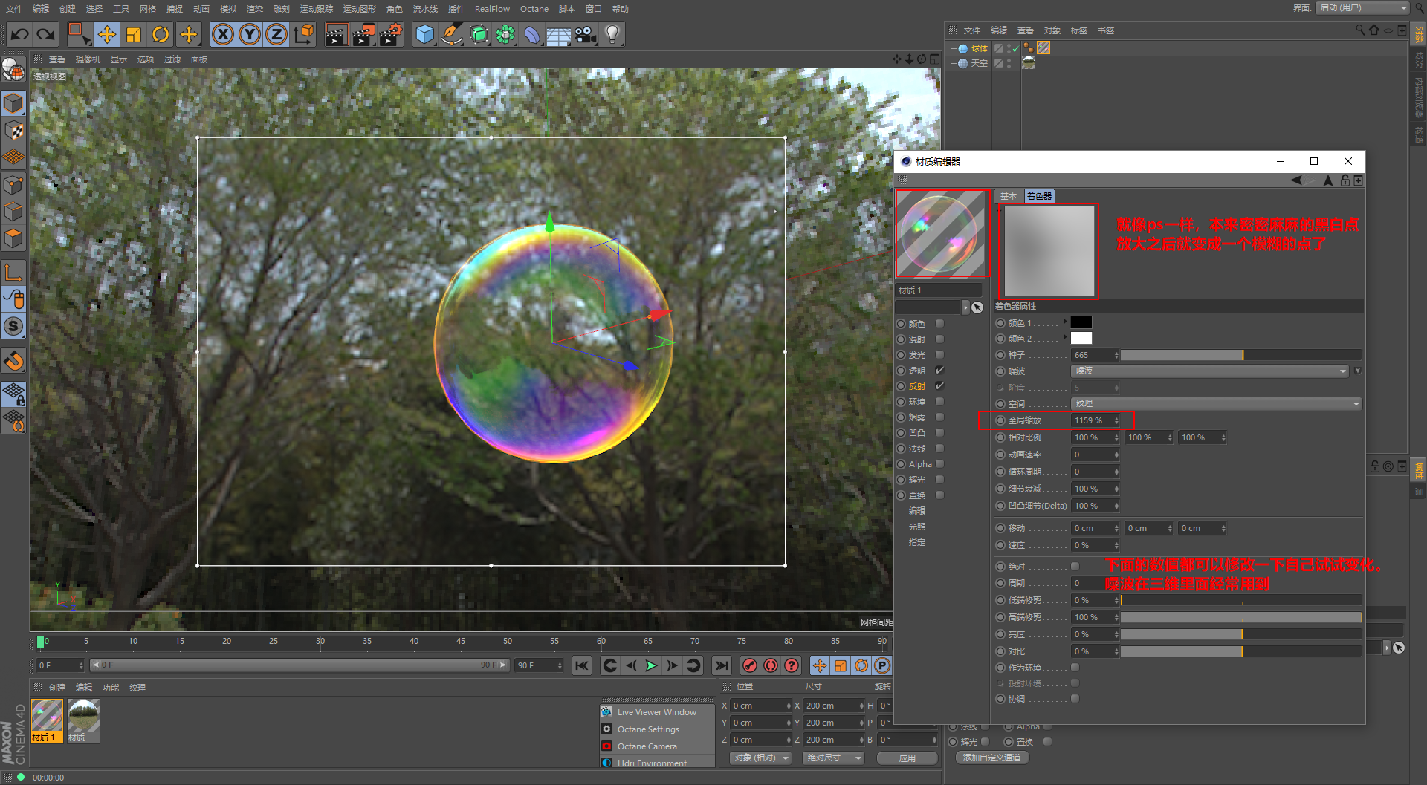Open the 对象 (相对) coordinate dropdown
The width and height of the screenshot is (1427, 785).
pos(760,758)
